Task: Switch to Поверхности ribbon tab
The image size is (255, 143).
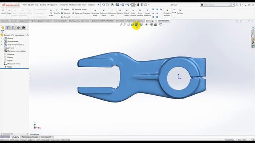Action: [23, 21]
